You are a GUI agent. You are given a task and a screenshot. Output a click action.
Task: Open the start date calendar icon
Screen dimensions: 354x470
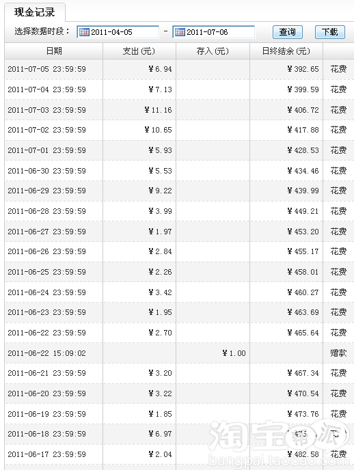(x=84, y=32)
